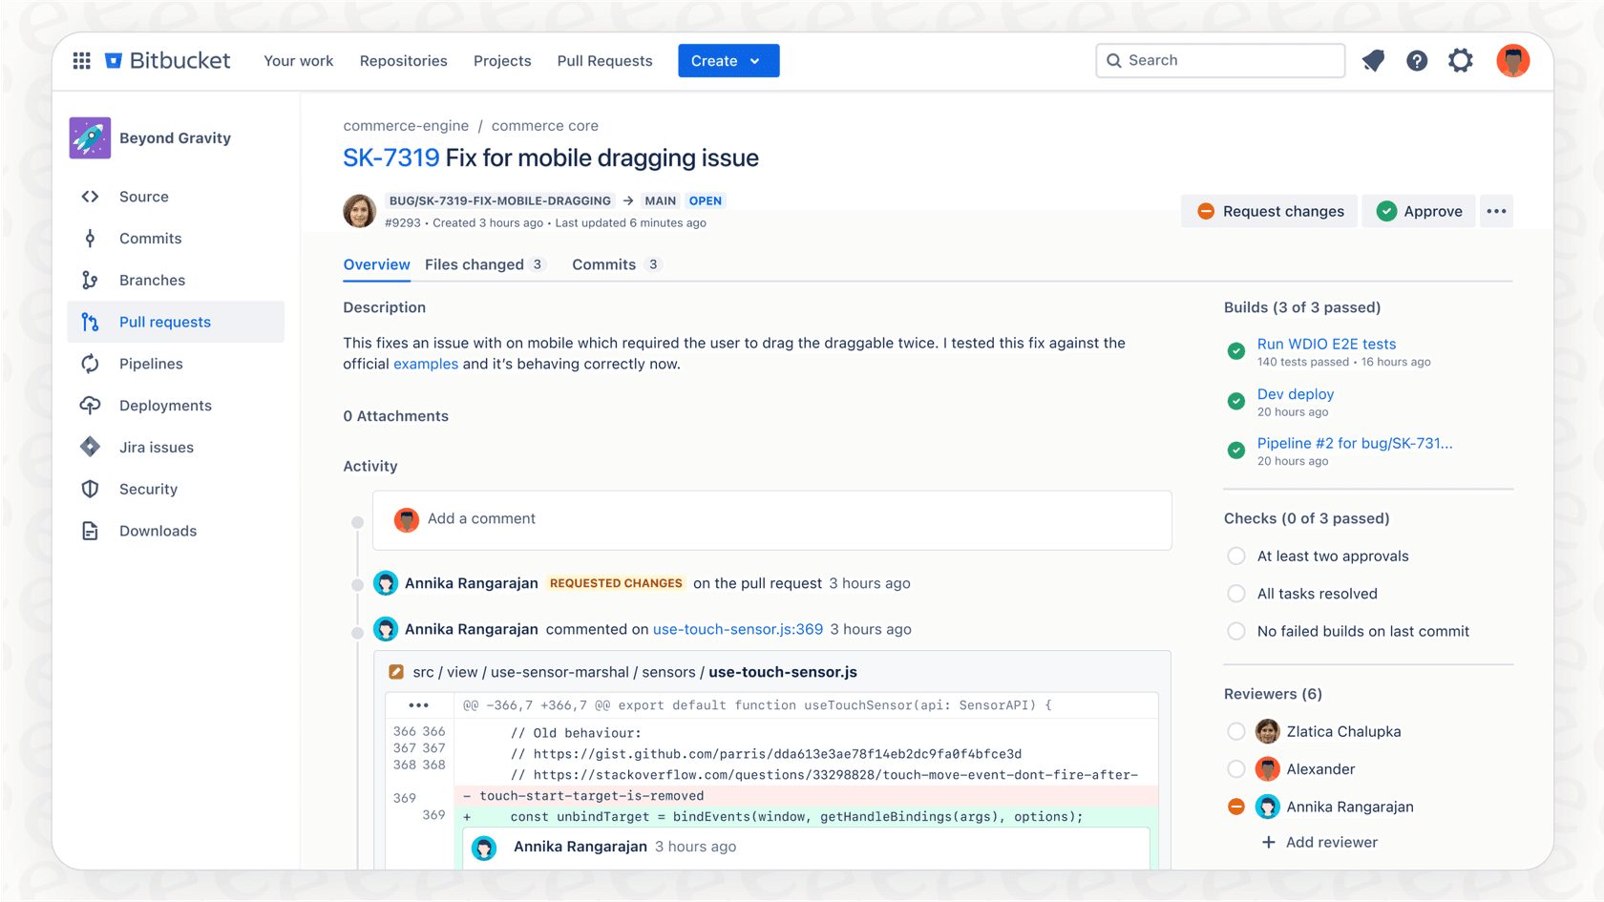This screenshot has height=902, width=1604.
Task: Open the Security section
Action: [x=90, y=489]
